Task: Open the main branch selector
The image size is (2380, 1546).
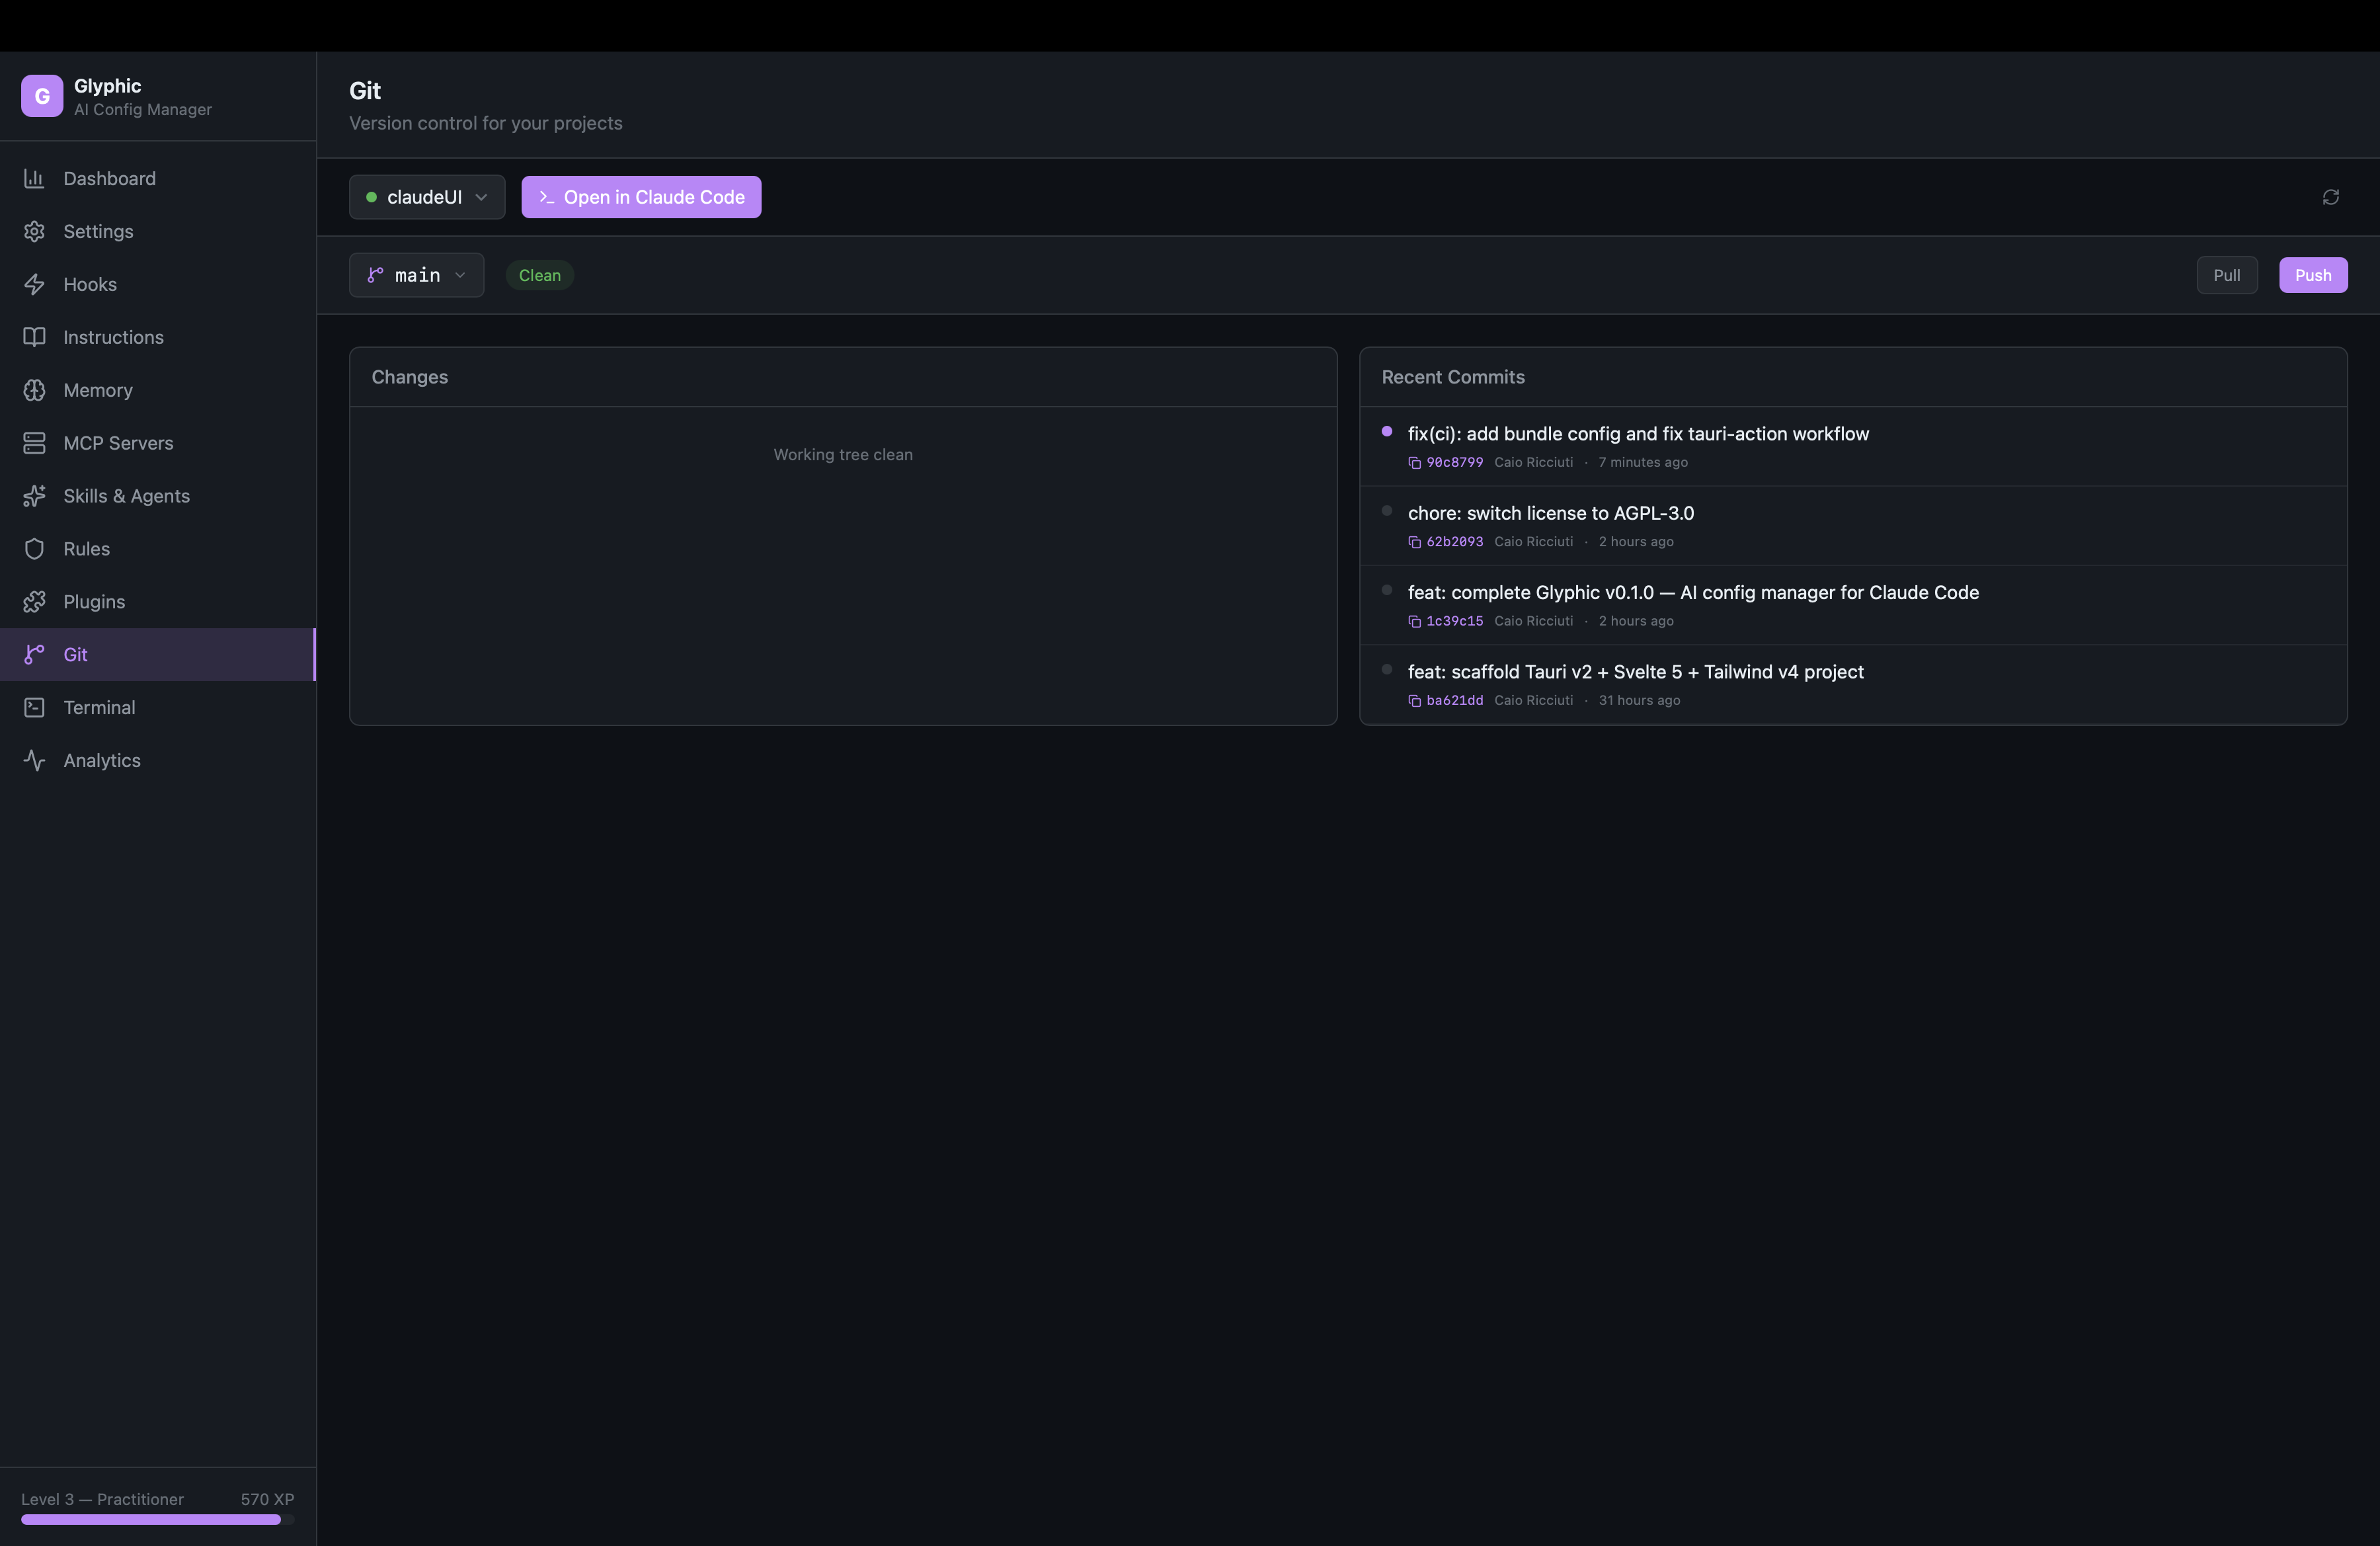Action: coord(416,275)
